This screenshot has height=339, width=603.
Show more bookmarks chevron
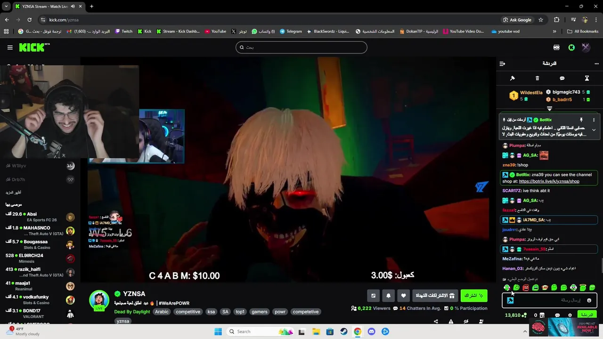(554, 32)
